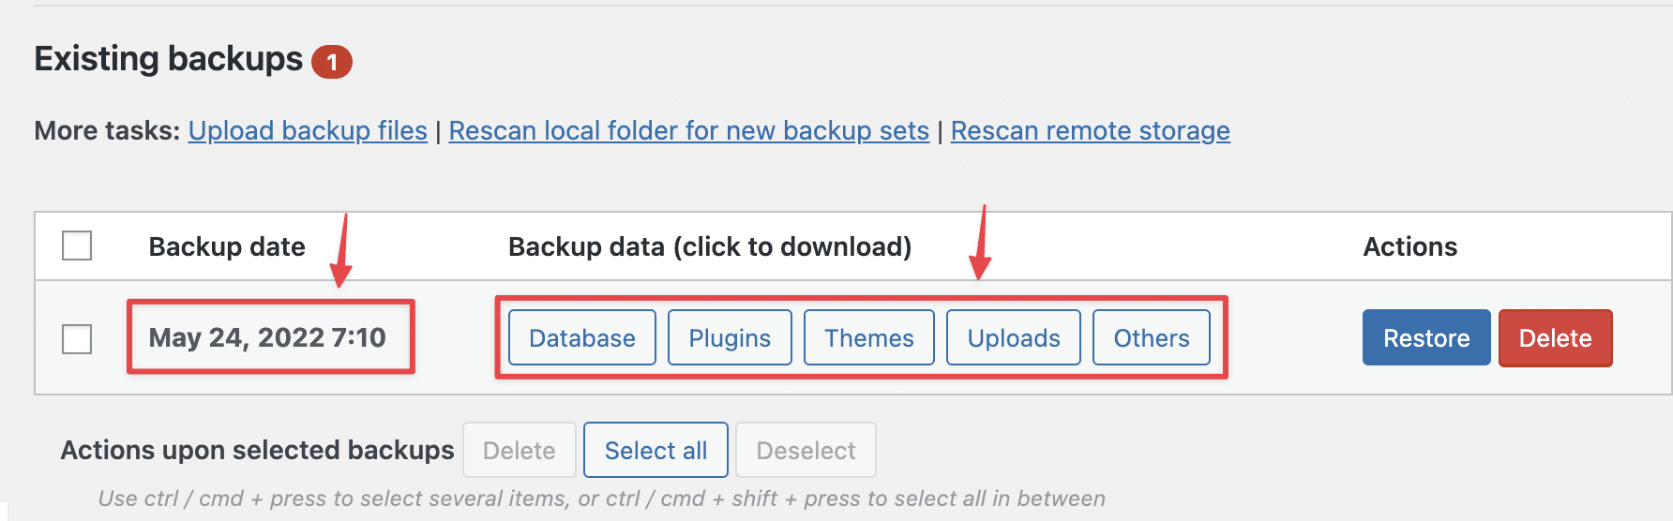Select the May 24, 2022 7:10 backup date
Viewport: 1673px width, 521px height.
(x=267, y=337)
